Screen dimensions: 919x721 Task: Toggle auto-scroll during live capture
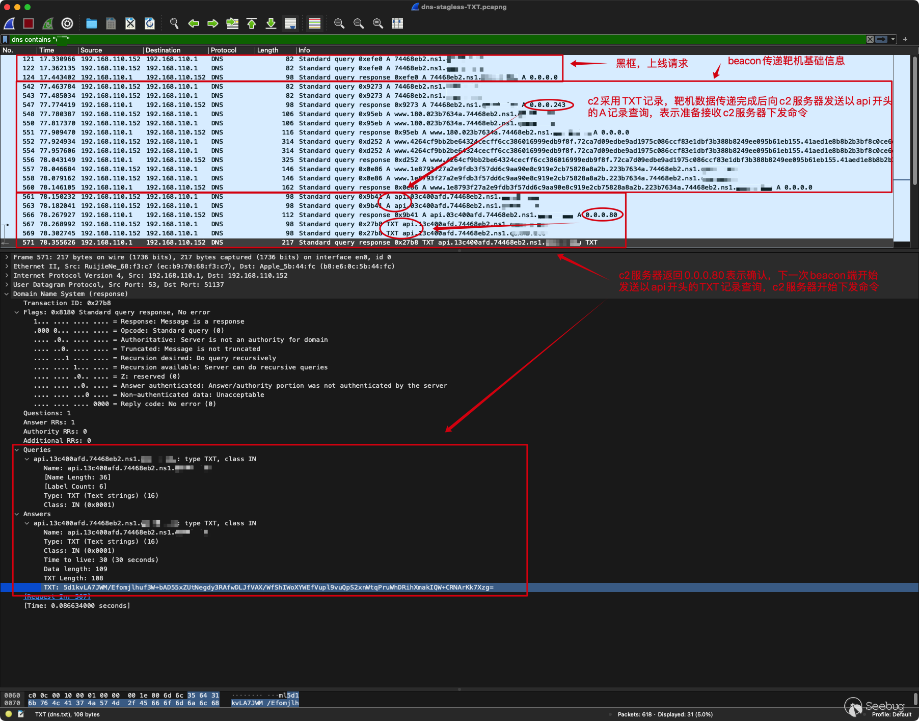click(290, 23)
